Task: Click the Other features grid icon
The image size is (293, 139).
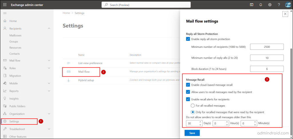Action: (5, 137)
